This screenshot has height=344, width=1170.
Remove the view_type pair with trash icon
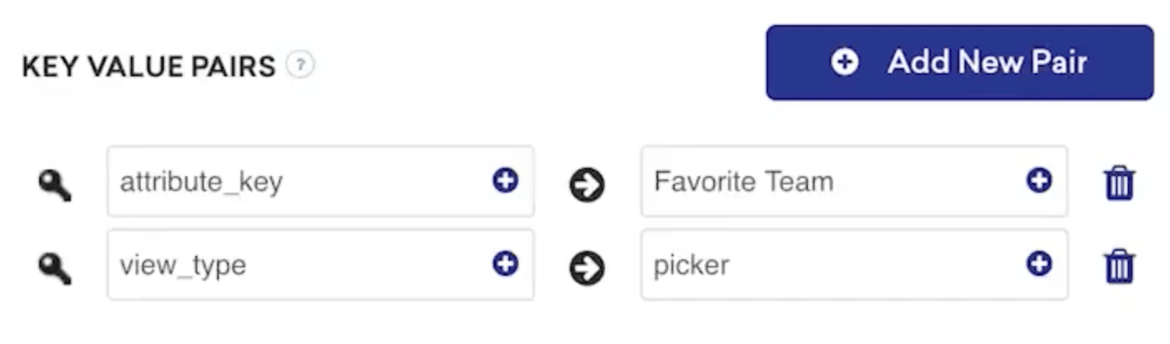click(x=1118, y=267)
